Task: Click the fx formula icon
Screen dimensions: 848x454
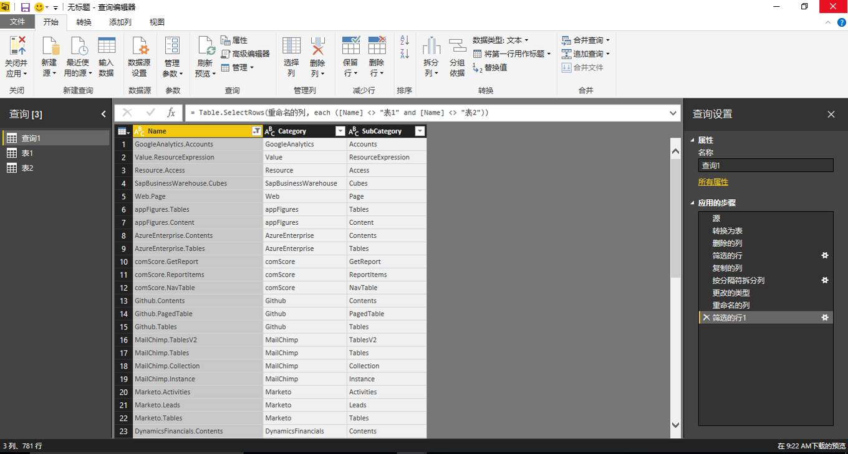Action: (171, 113)
